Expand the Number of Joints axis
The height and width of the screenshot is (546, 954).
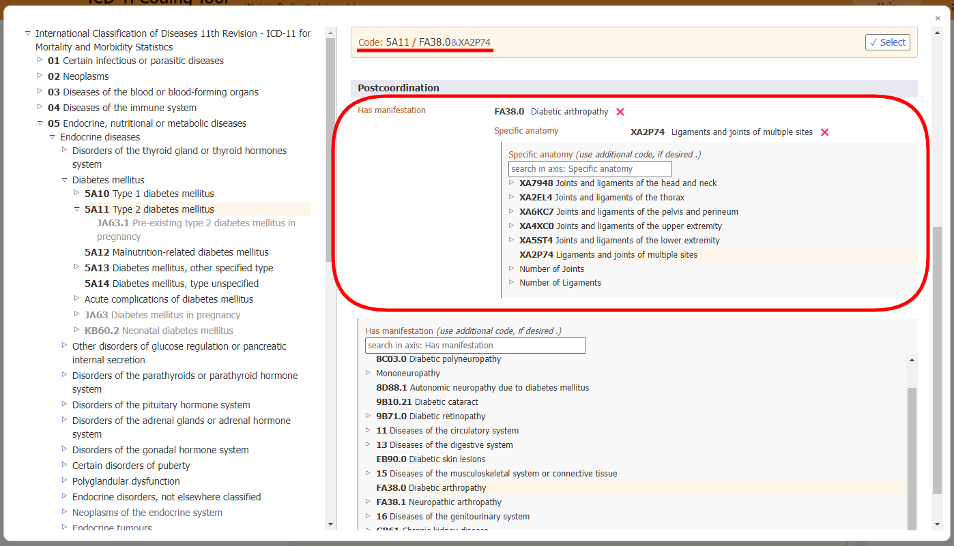pos(512,269)
